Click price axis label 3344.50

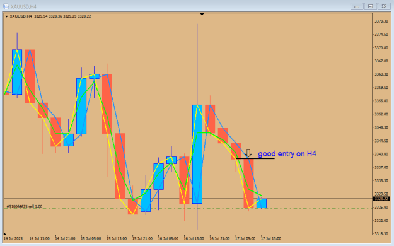click(381, 141)
